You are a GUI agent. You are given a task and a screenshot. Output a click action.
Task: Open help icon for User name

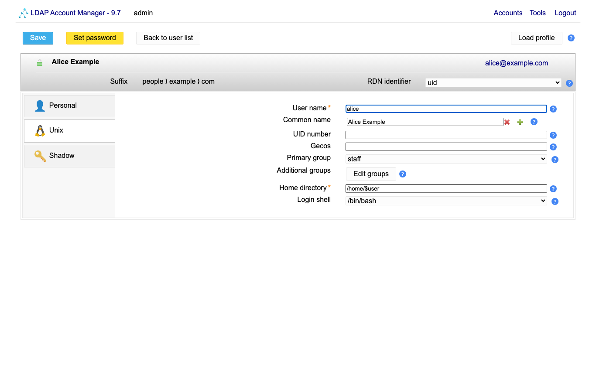tap(553, 109)
